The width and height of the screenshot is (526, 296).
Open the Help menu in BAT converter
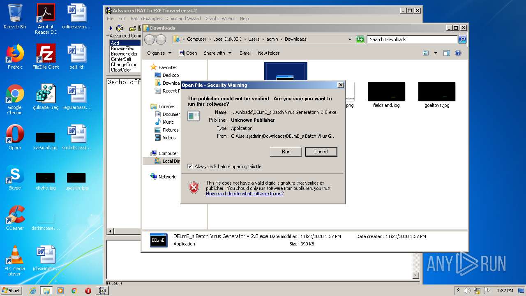[244, 18]
